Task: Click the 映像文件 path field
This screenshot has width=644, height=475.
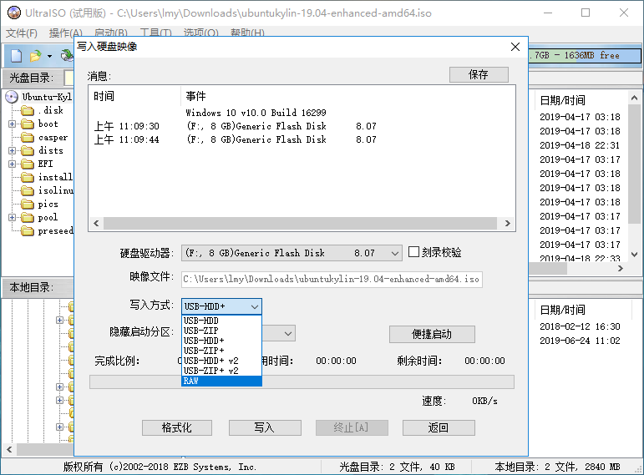Action: coord(332,279)
